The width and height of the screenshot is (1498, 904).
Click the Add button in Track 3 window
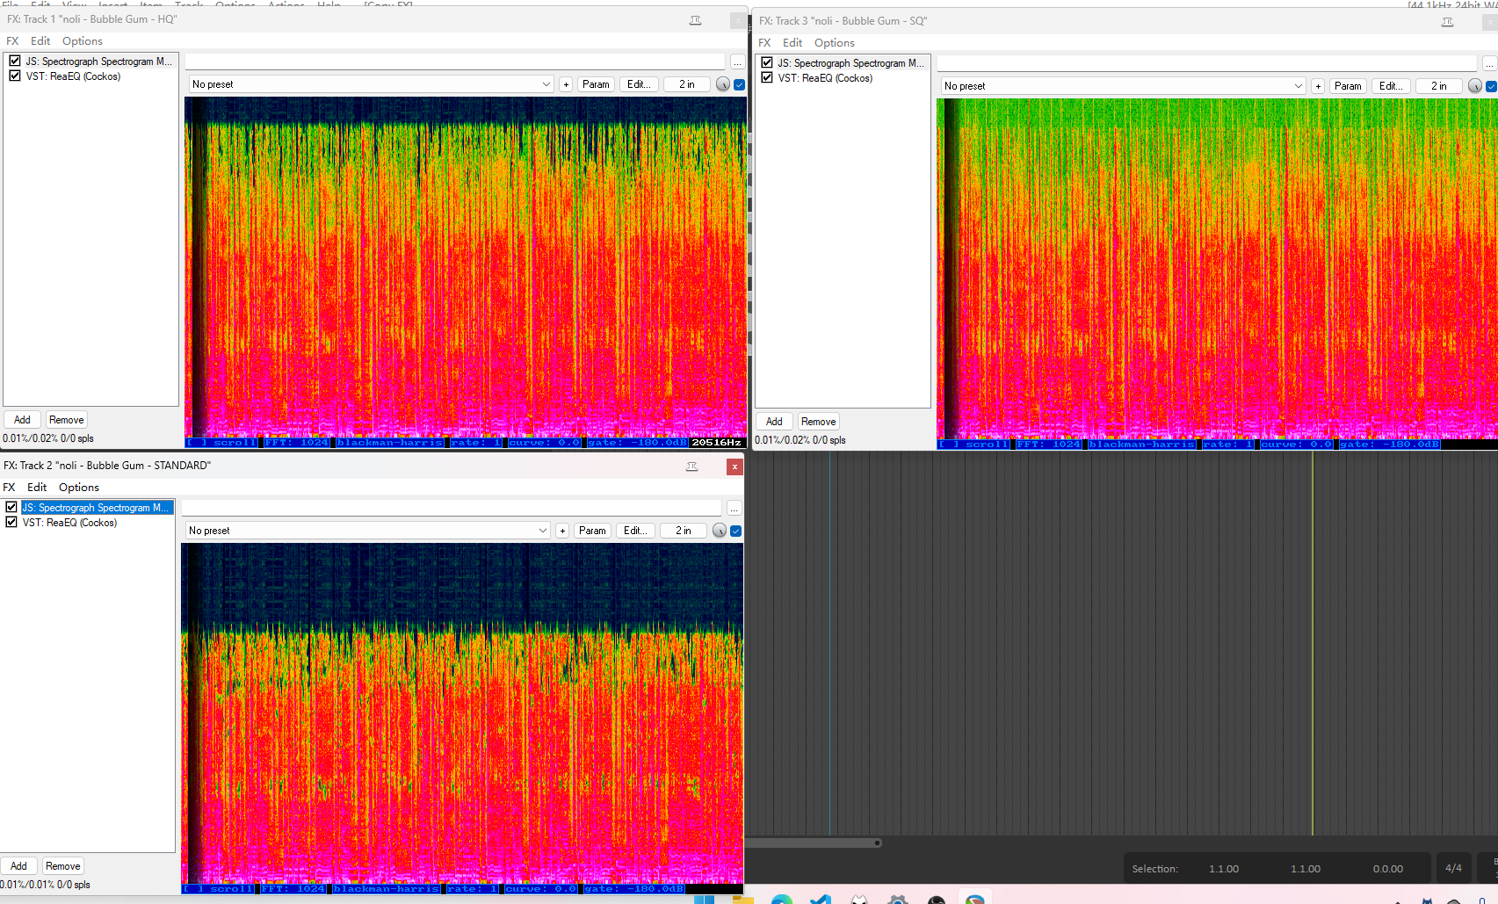click(774, 422)
